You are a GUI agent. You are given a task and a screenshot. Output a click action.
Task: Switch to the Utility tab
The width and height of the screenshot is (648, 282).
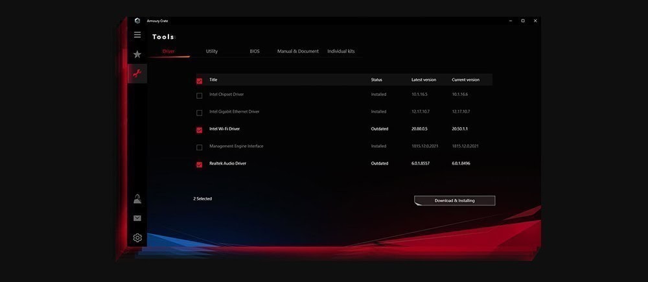tap(212, 51)
